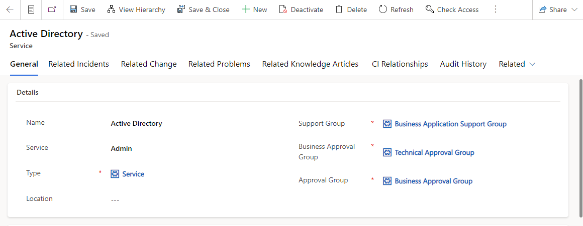Expand the Share dropdown chevron
Image resolution: width=583 pixels, height=226 pixels.
[574, 10]
